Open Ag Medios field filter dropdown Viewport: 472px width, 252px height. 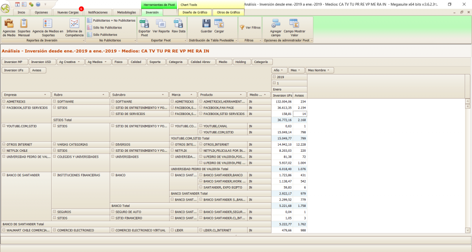click(x=106, y=62)
